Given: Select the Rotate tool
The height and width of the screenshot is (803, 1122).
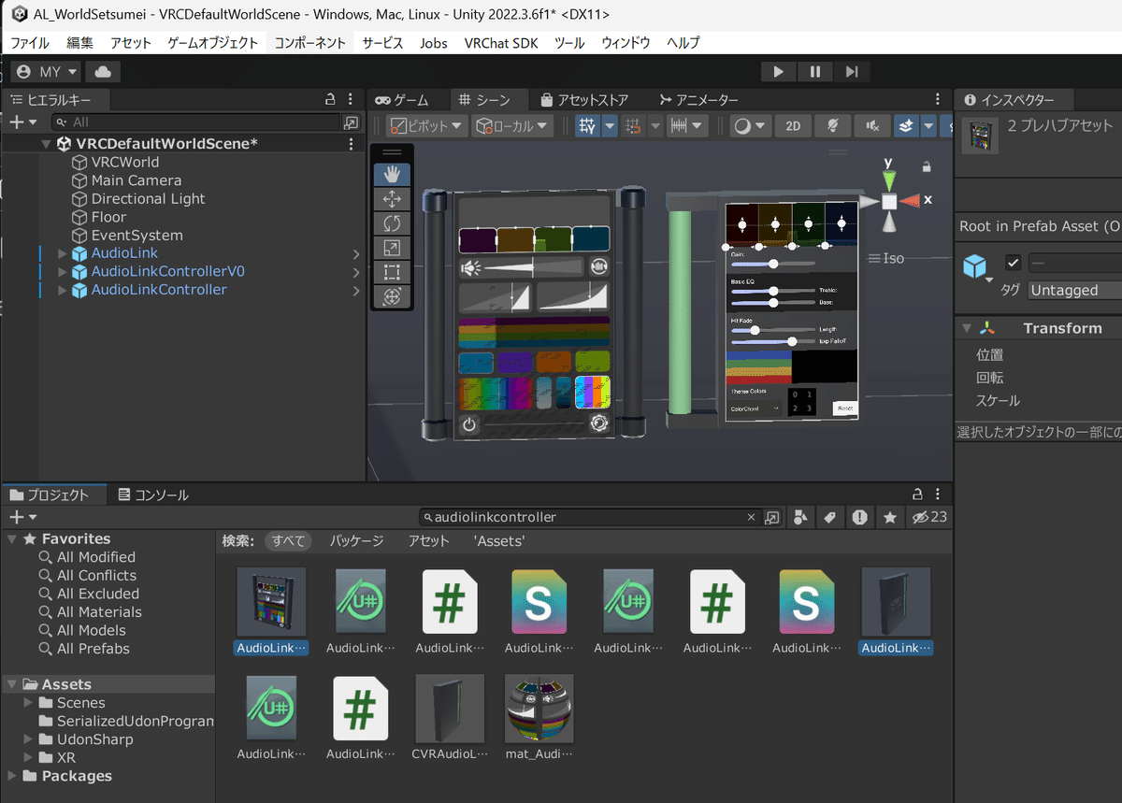Looking at the screenshot, I should (392, 222).
